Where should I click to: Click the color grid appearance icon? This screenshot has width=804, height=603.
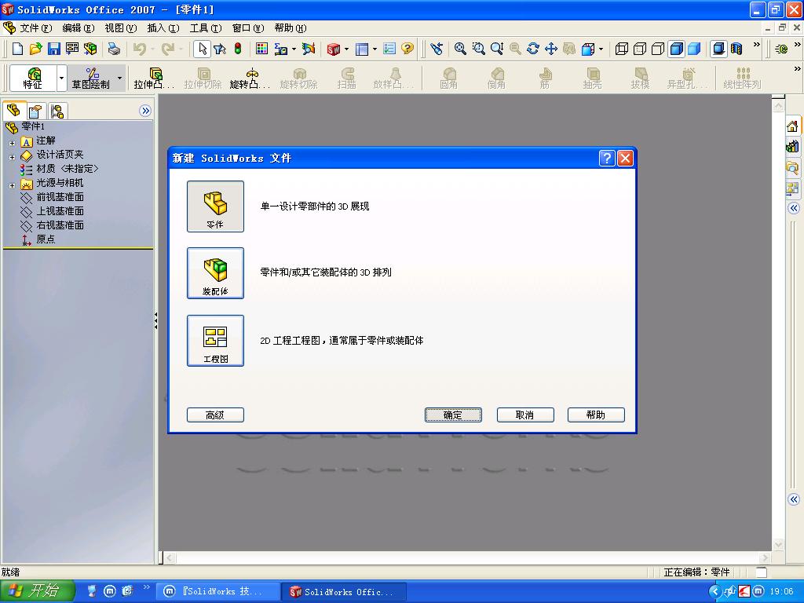261,49
